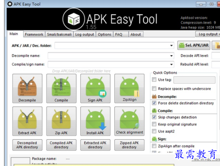Viewport: 220px width, 166px height.
Task: Click the Zip APK icon button
Action: (61, 121)
